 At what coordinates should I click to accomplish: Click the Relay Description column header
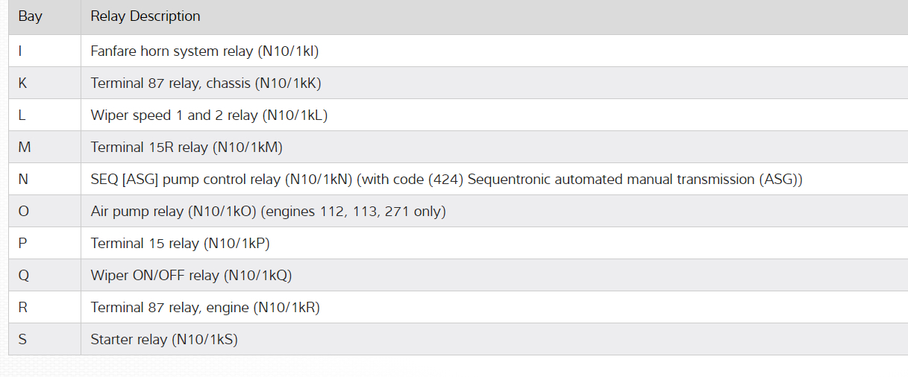[145, 16]
